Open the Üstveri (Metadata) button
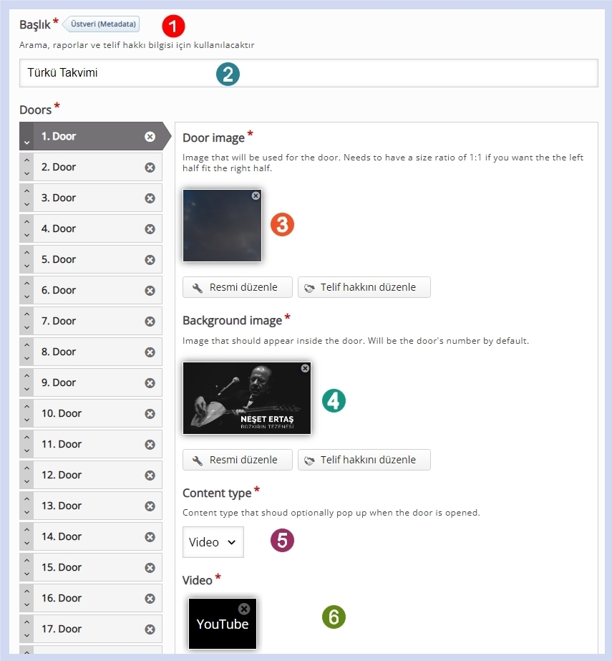The width and height of the screenshot is (612, 661). pyautogui.click(x=104, y=24)
